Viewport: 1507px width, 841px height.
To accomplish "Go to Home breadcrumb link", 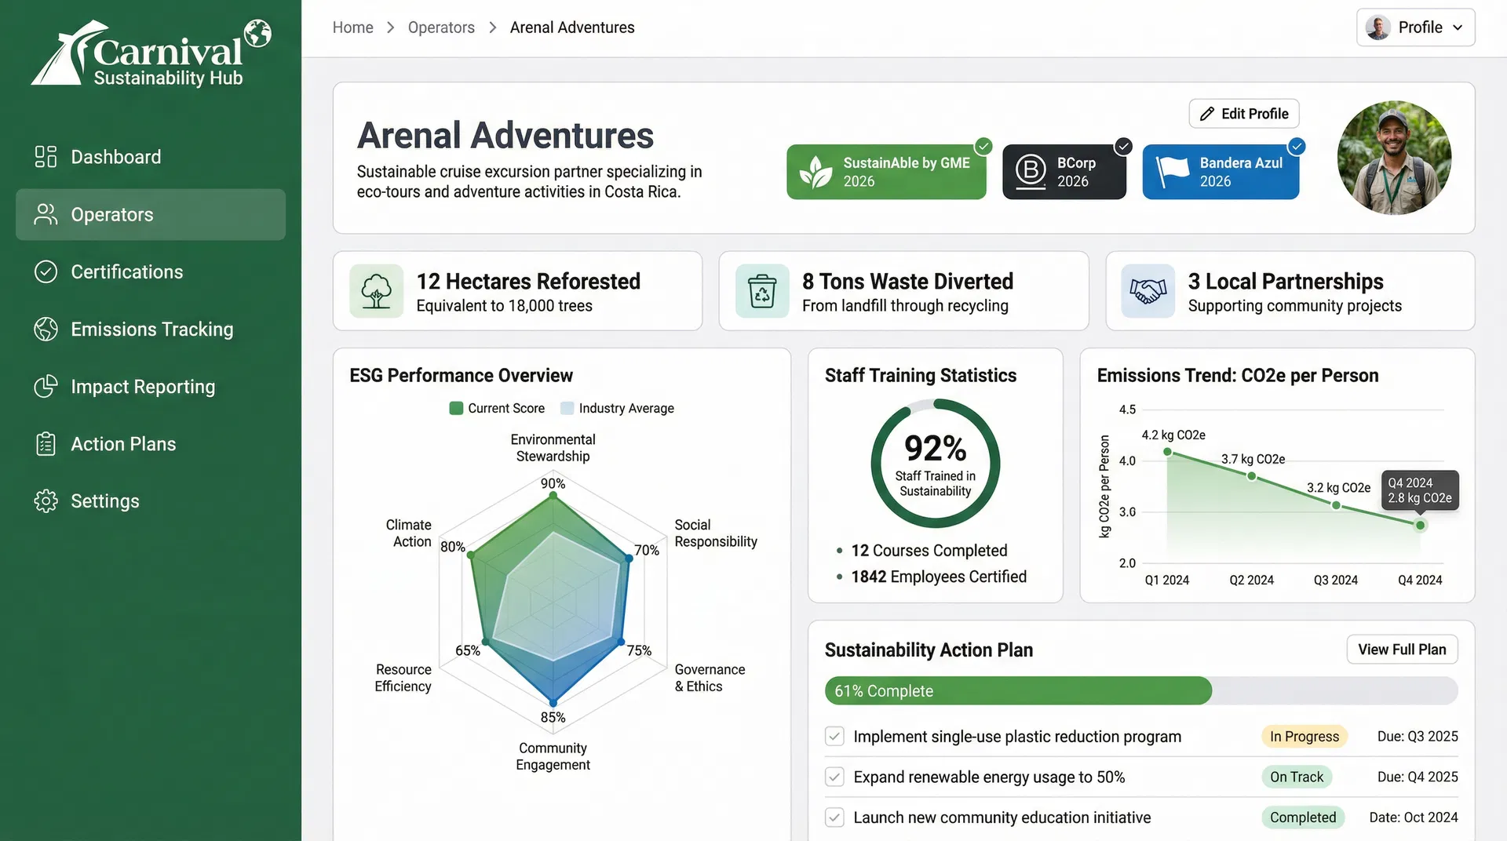I will click(352, 27).
